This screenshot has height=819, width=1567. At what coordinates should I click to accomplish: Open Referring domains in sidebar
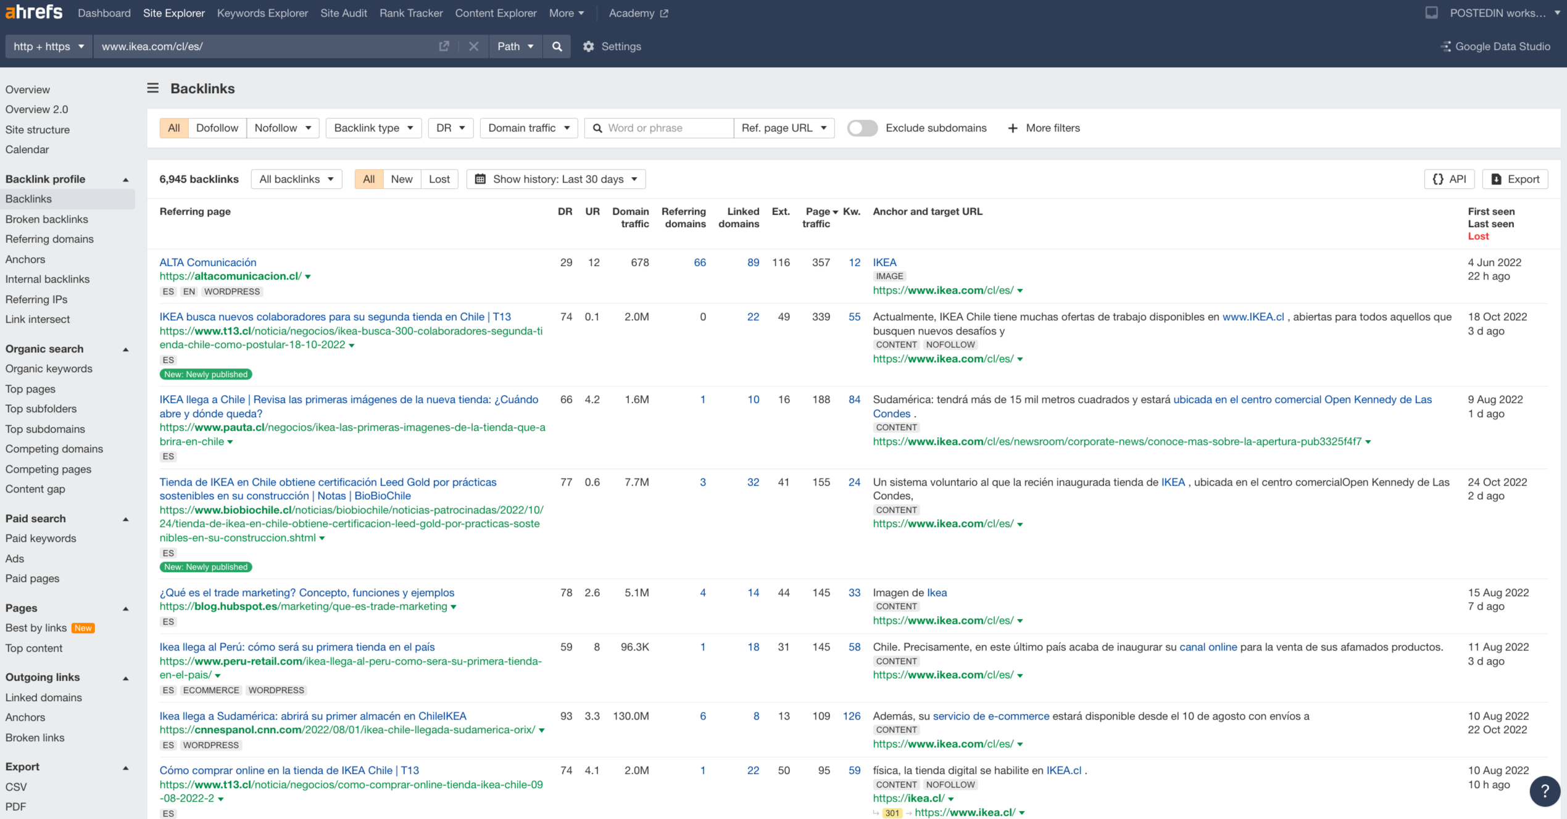tap(49, 239)
